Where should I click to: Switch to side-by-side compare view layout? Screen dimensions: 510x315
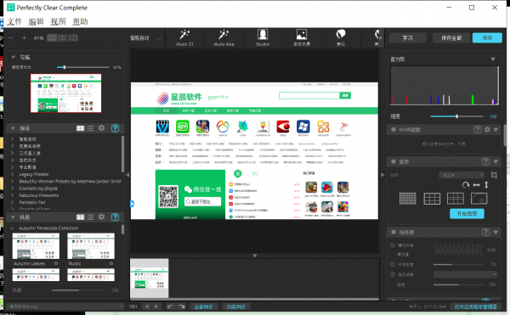click(62, 38)
